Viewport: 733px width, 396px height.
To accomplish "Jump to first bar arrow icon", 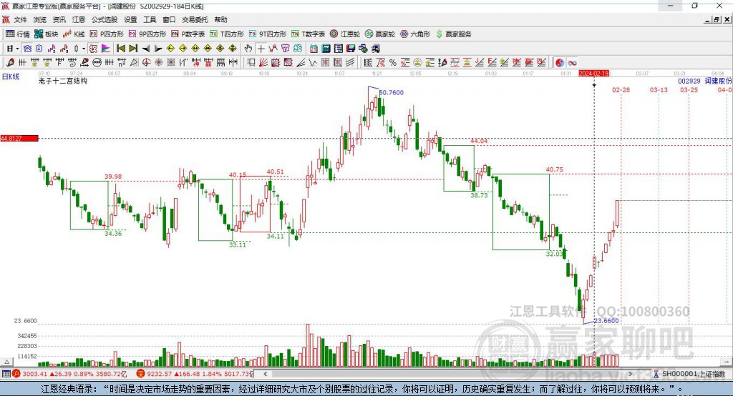I will tap(120, 49).
